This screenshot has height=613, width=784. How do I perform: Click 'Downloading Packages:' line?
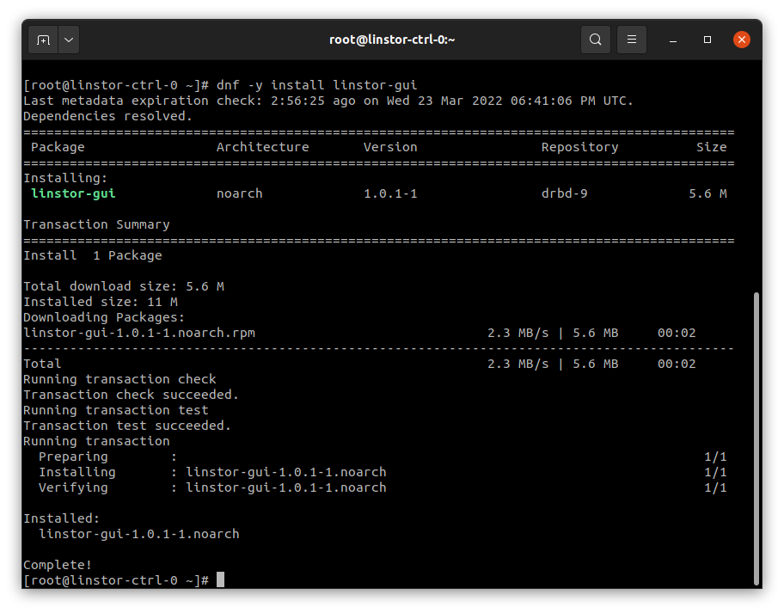tap(104, 317)
